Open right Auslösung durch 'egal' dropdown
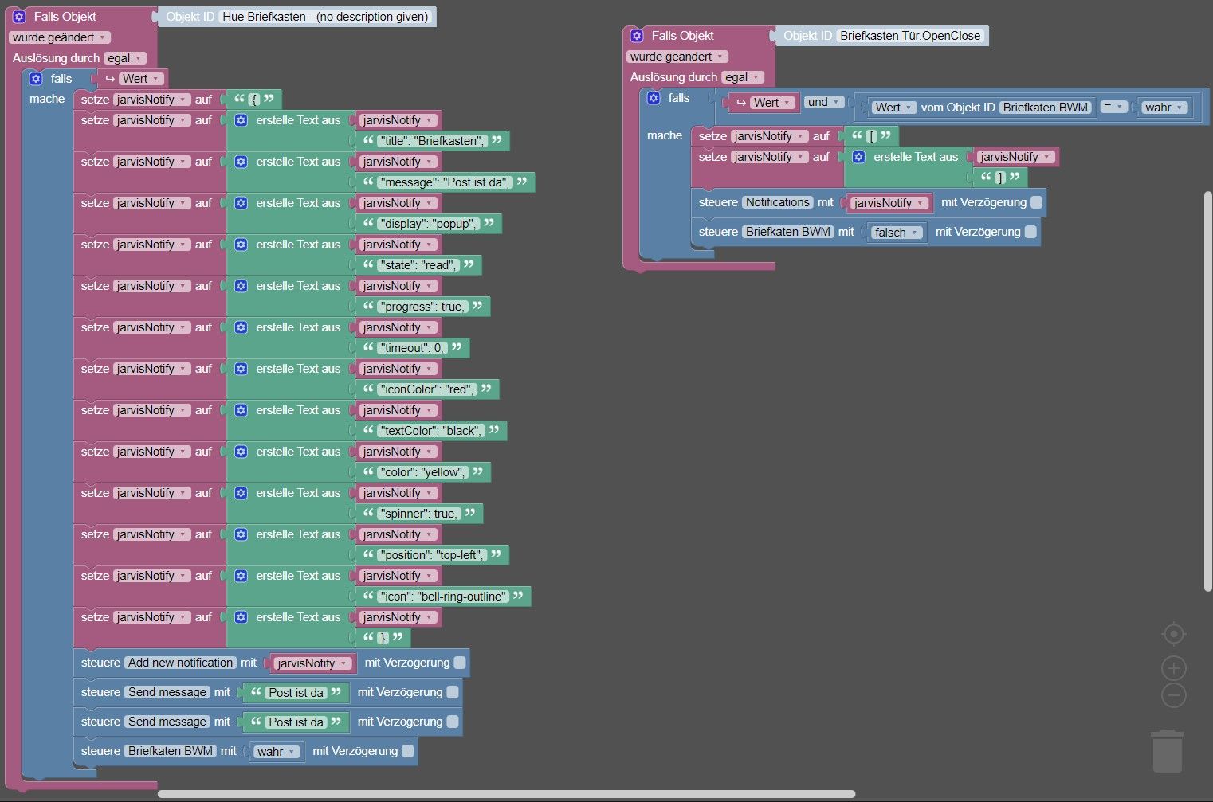 click(743, 77)
